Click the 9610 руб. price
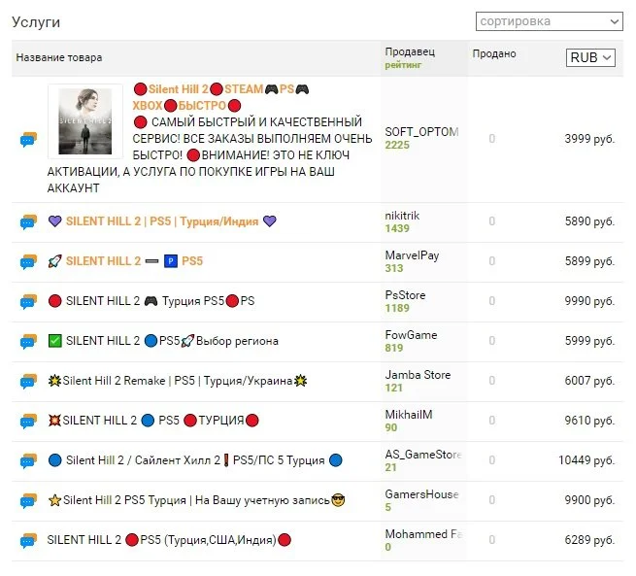The width and height of the screenshot is (636, 576). tap(589, 421)
